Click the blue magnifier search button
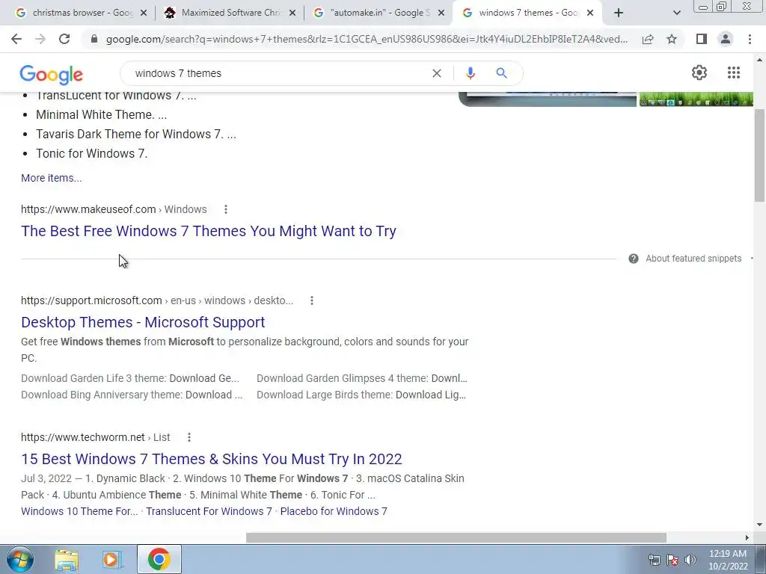 point(501,73)
